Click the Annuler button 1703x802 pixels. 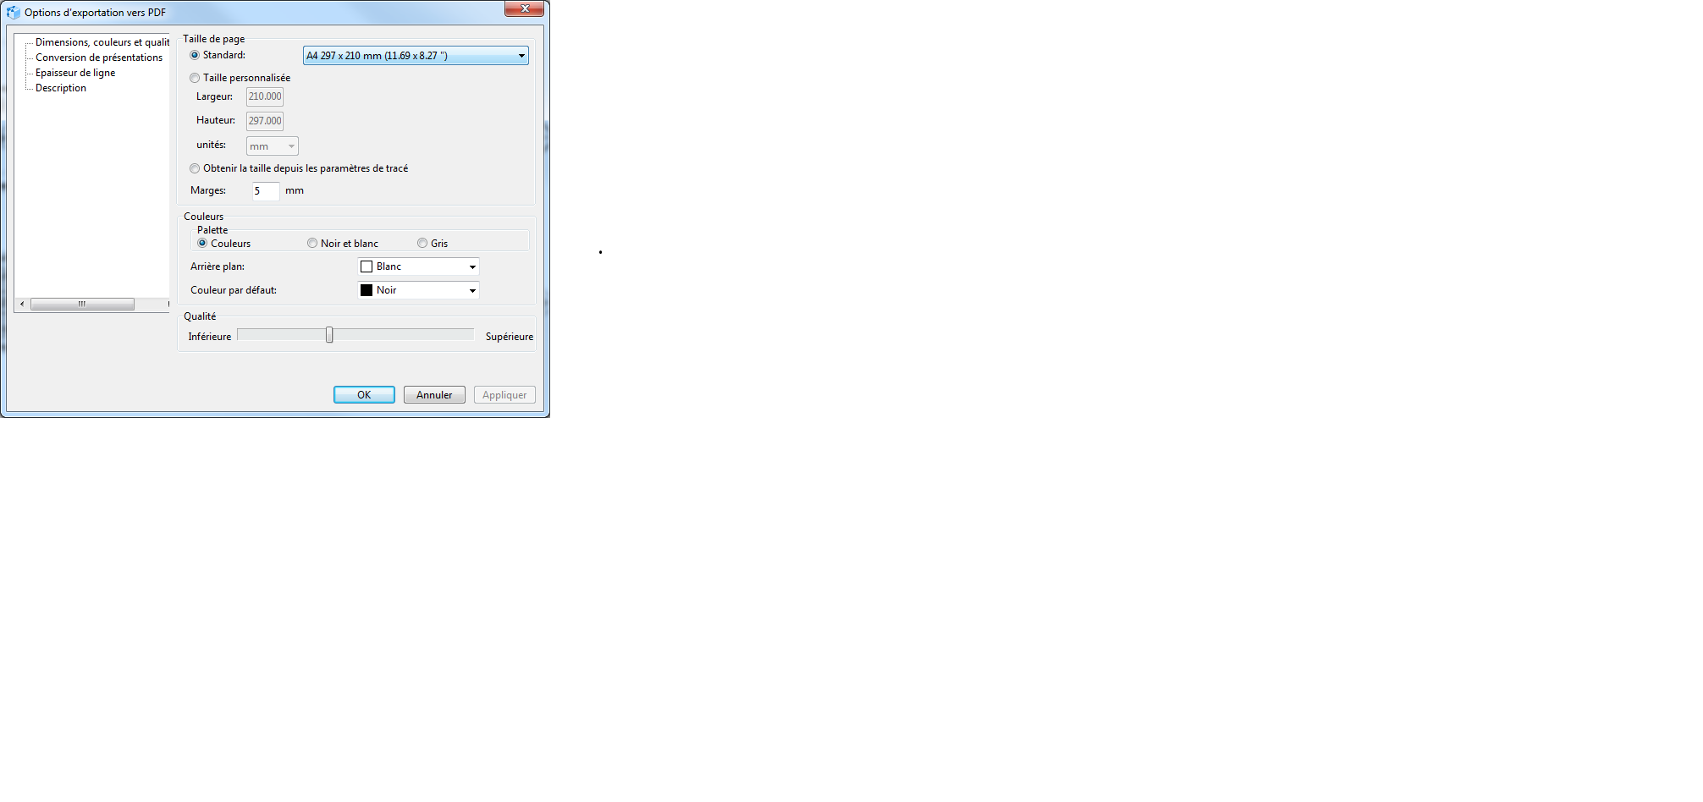click(434, 395)
